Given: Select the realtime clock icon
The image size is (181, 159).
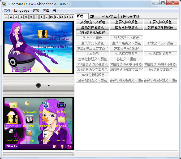Looking at the screenshot, I should coord(11,131).
